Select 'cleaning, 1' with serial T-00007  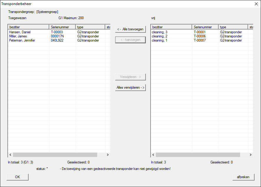160,40
